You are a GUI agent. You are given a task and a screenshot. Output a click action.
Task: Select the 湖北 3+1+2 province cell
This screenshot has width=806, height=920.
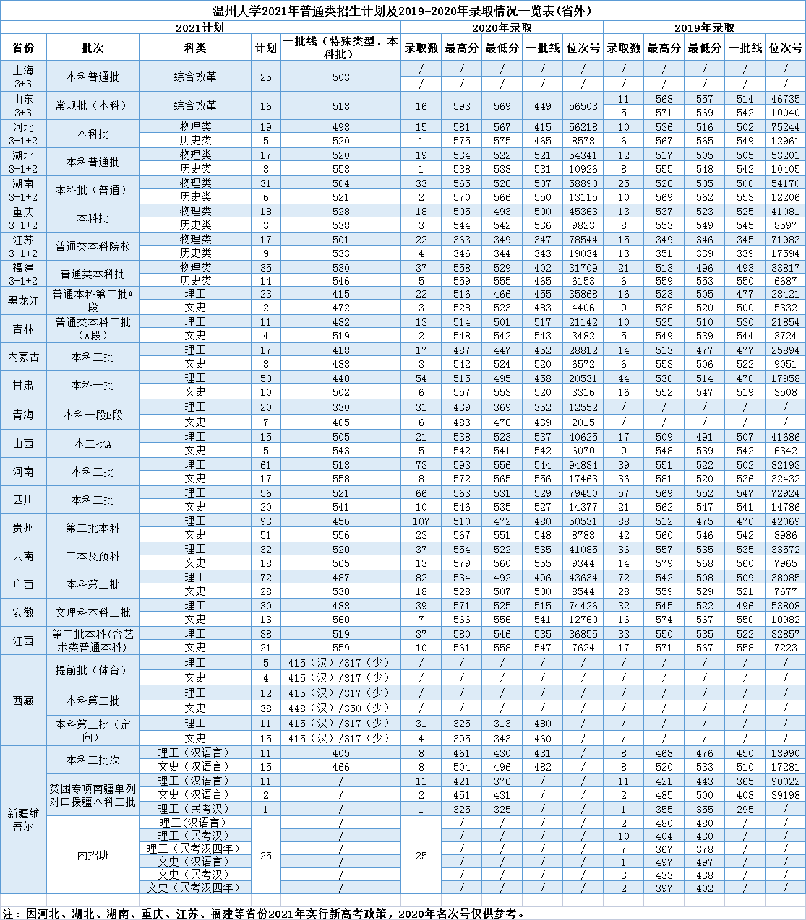(23, 162)
